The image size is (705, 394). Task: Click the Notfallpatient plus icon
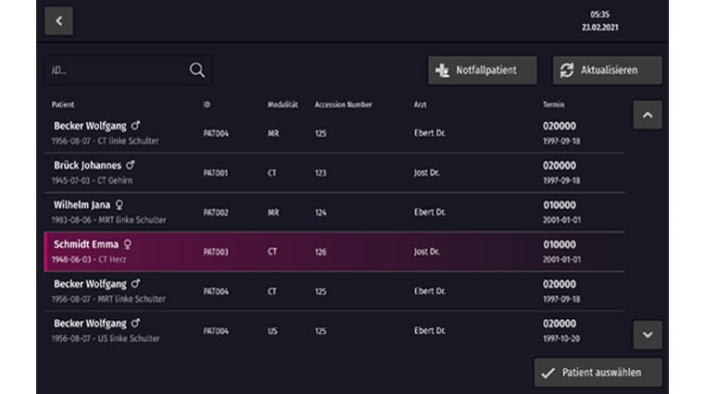tap(442, 70)
